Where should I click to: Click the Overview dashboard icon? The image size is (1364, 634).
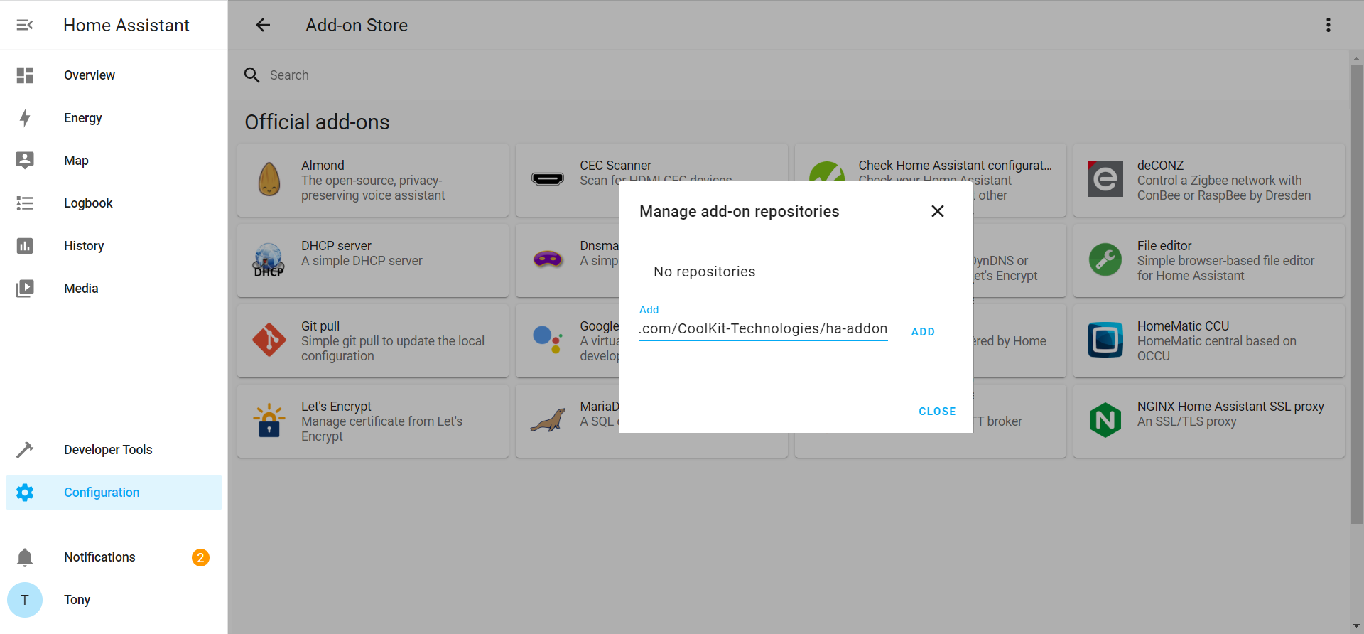[x=25, y=75]
